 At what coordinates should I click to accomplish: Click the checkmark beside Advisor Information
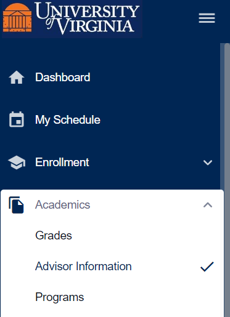coord(207,267)
